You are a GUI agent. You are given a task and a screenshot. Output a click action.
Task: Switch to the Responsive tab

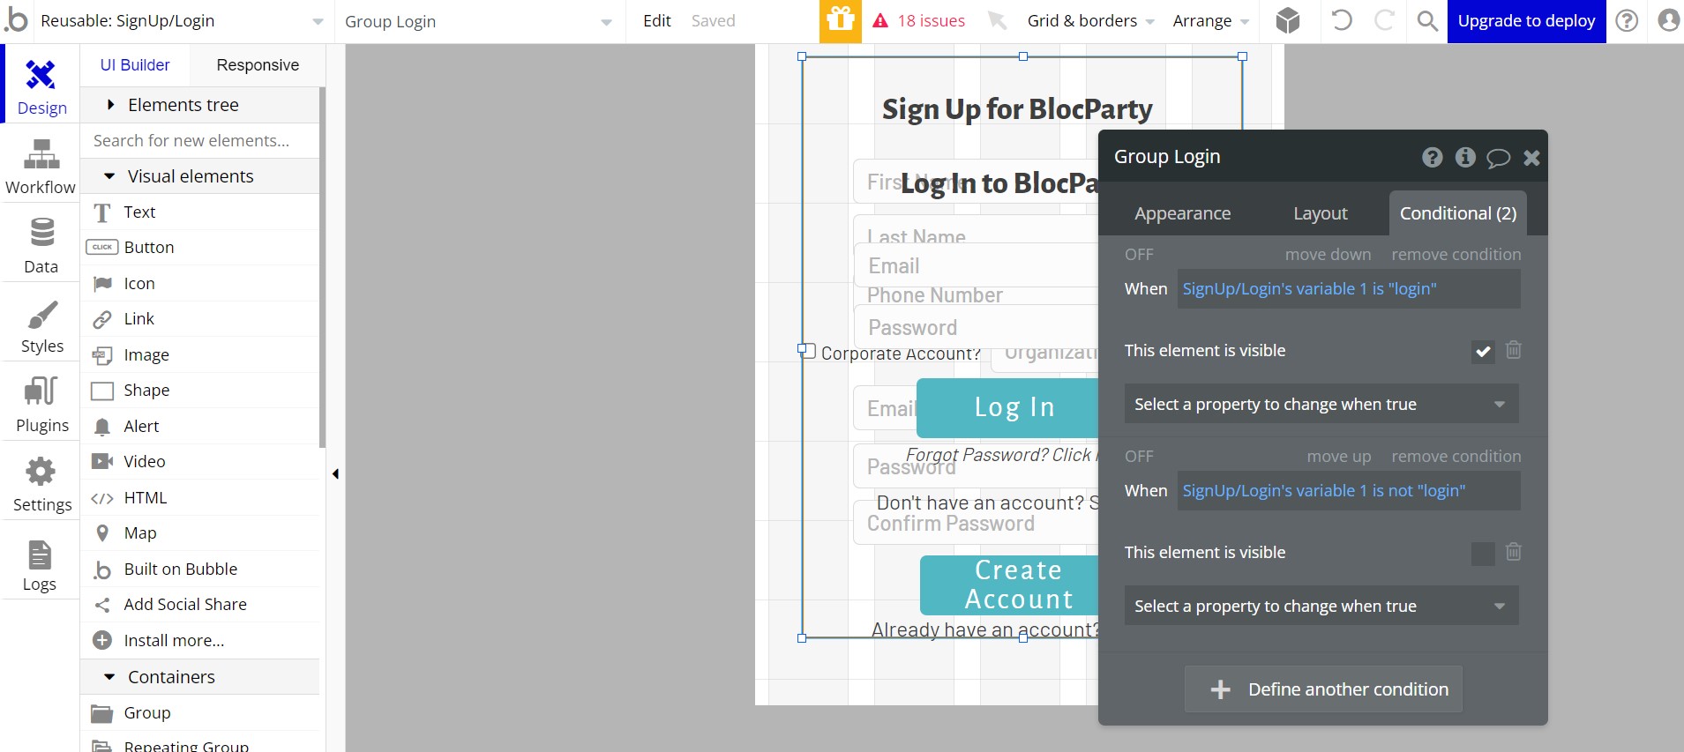[258, 65]
